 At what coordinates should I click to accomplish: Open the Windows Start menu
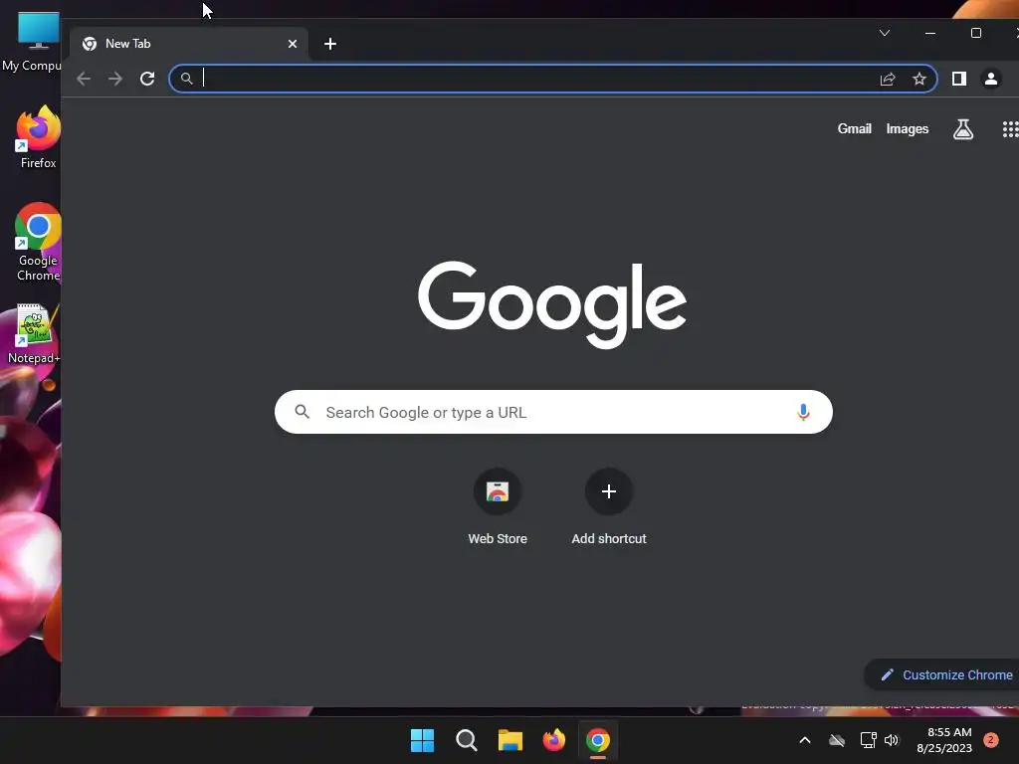(x=422, y=740)
